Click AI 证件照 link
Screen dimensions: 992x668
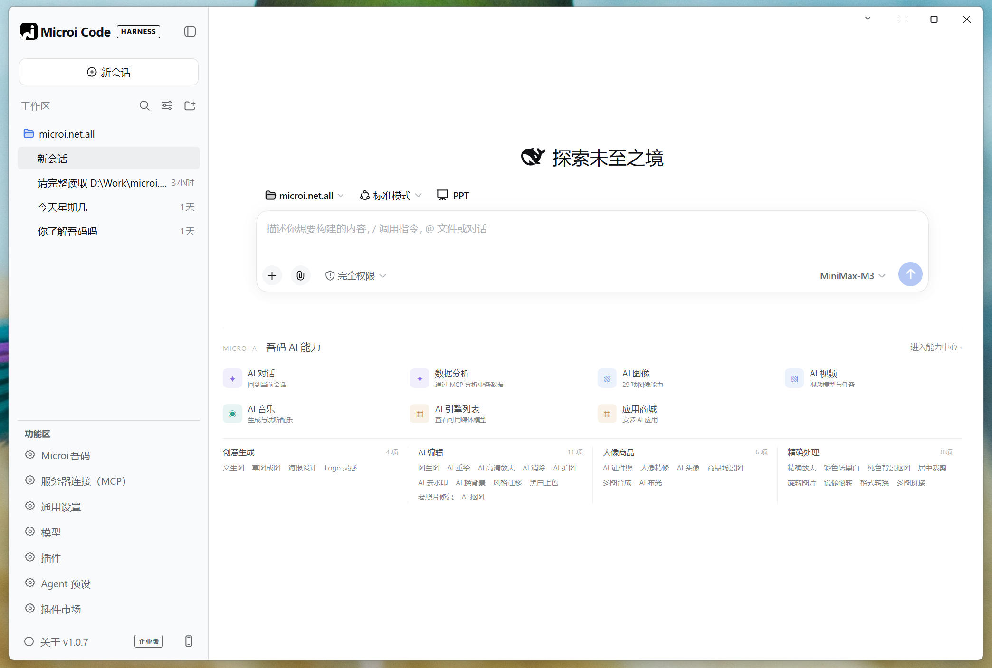tap(618, 468)
